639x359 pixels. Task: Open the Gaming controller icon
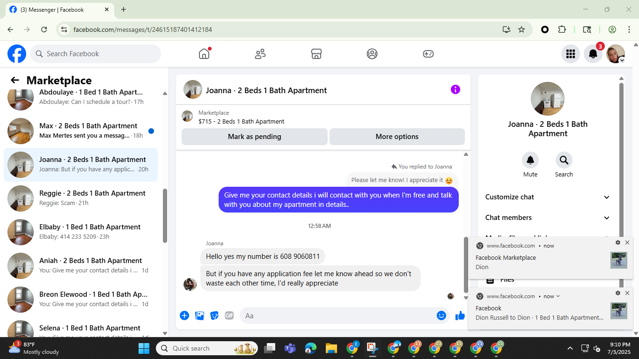428,54
